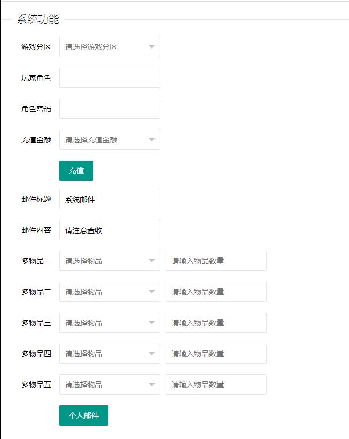Select the mail title field showing 系统邮件
349x439 pixels.
coord(109,199)
